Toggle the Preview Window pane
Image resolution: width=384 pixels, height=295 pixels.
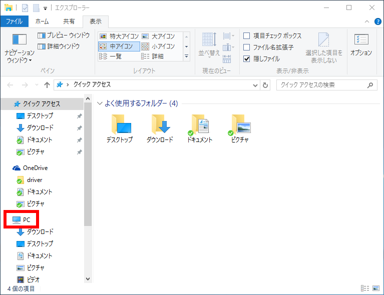tap(64, 35)
